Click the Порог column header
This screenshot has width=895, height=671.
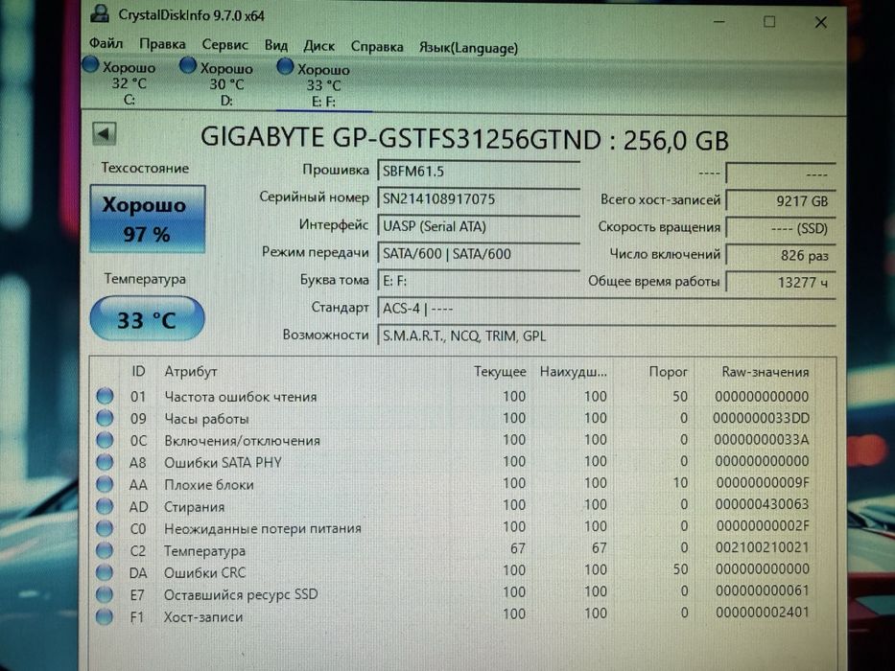[668, 372]
